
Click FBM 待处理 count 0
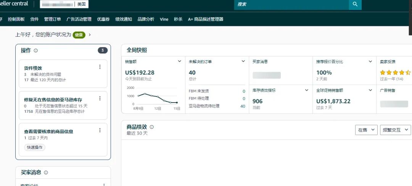pos(244,99)
